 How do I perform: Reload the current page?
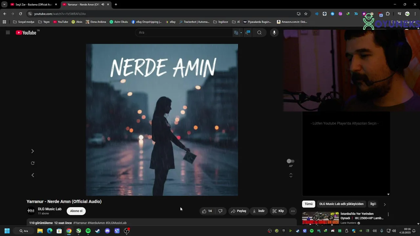click(20, 14)
